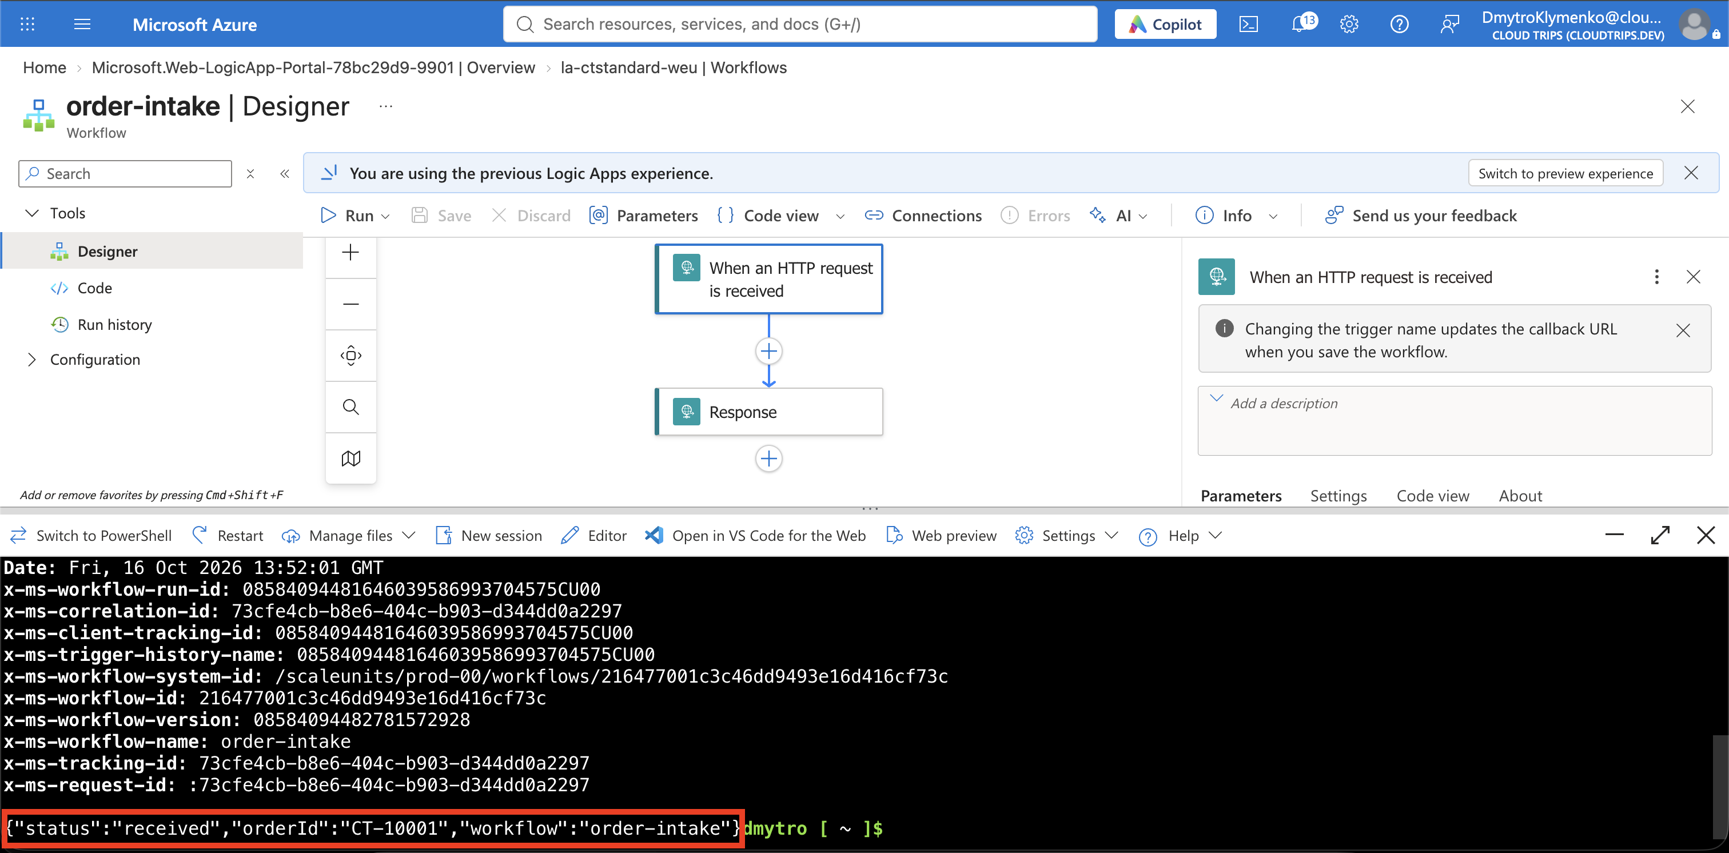The height and width of the screenshot is (853, 1729).
Task: Open the About tab
Action: 1520,496
